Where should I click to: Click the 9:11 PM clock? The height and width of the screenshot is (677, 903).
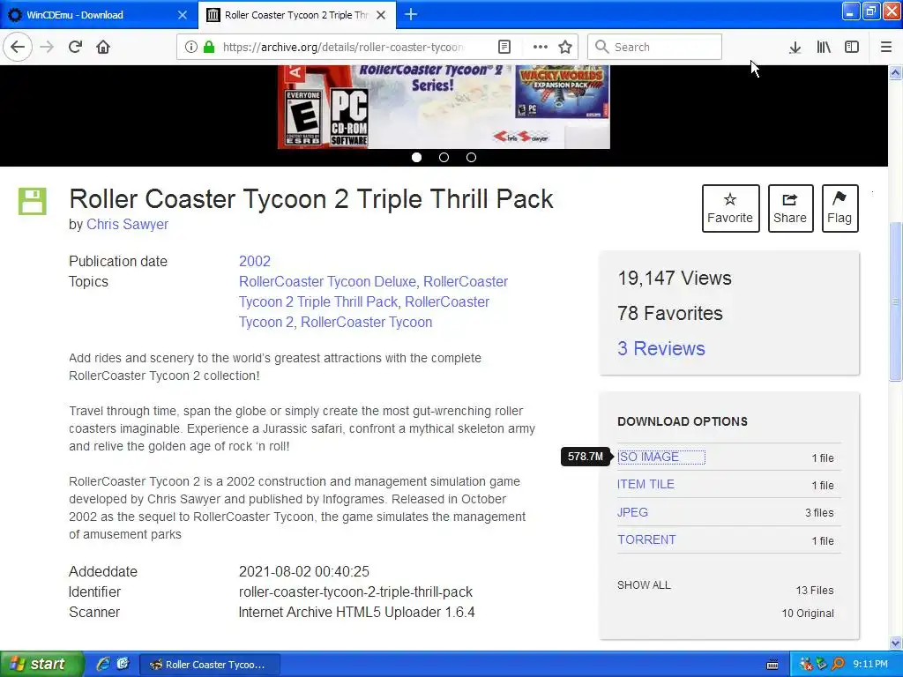[870, 665]
